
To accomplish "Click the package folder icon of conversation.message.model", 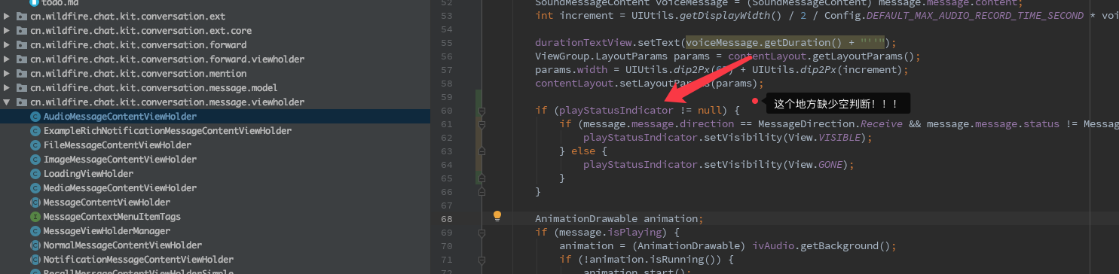I will point(22,88).
